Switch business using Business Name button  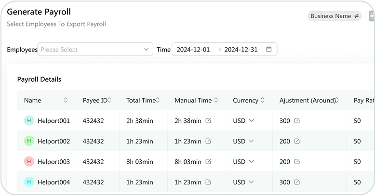[x=335, y=16]
